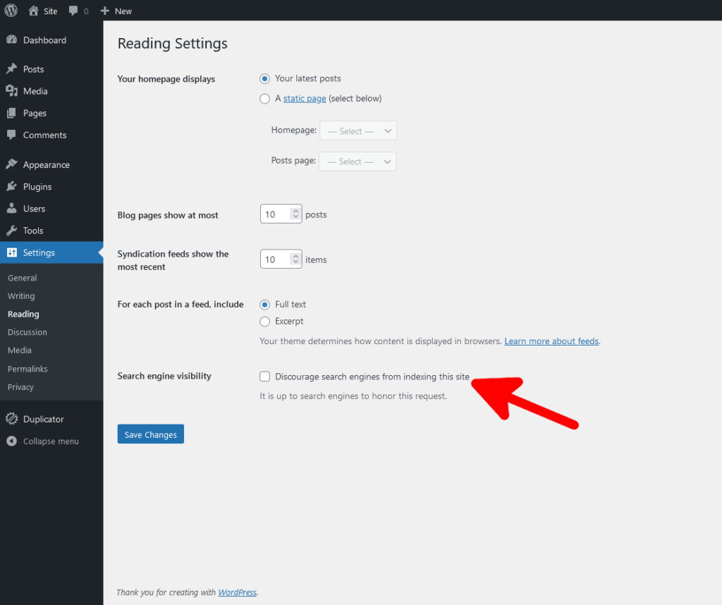Viewport: 722px width, 605px height.
Task: Open the Homepage select dropdown
Action: pyautogui.click(x=358, y=130)
